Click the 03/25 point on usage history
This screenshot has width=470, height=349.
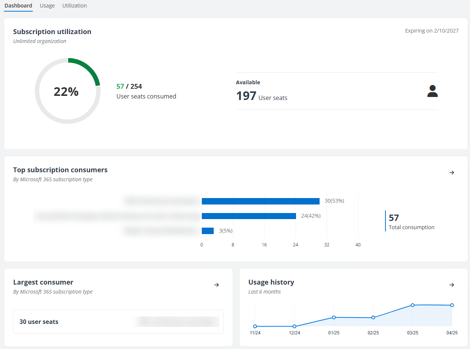pos(412,305)
